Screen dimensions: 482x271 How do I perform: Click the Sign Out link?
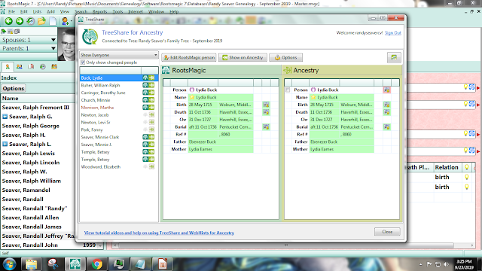pyautogui.click(x=393, y=33)
